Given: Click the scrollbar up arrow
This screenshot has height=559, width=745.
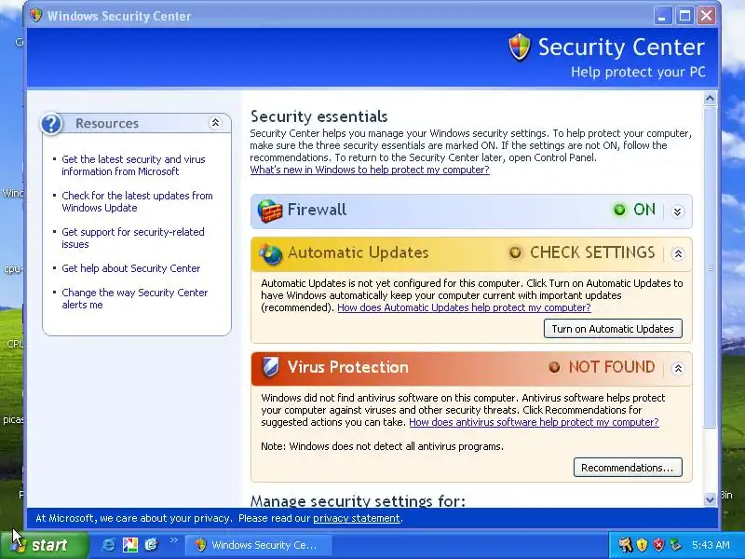Looking at the screenshot, I should [710, 99].
